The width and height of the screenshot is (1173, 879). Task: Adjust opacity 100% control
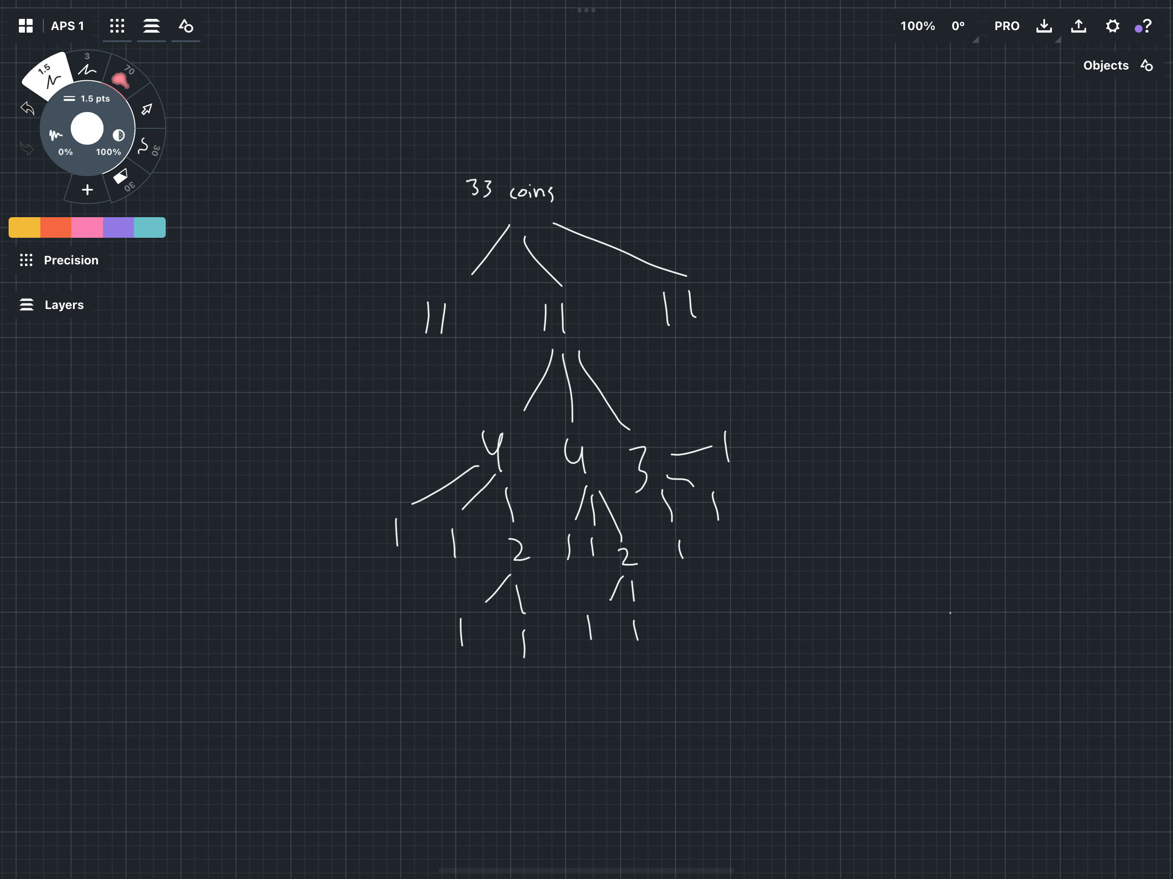tap(112, 142)
